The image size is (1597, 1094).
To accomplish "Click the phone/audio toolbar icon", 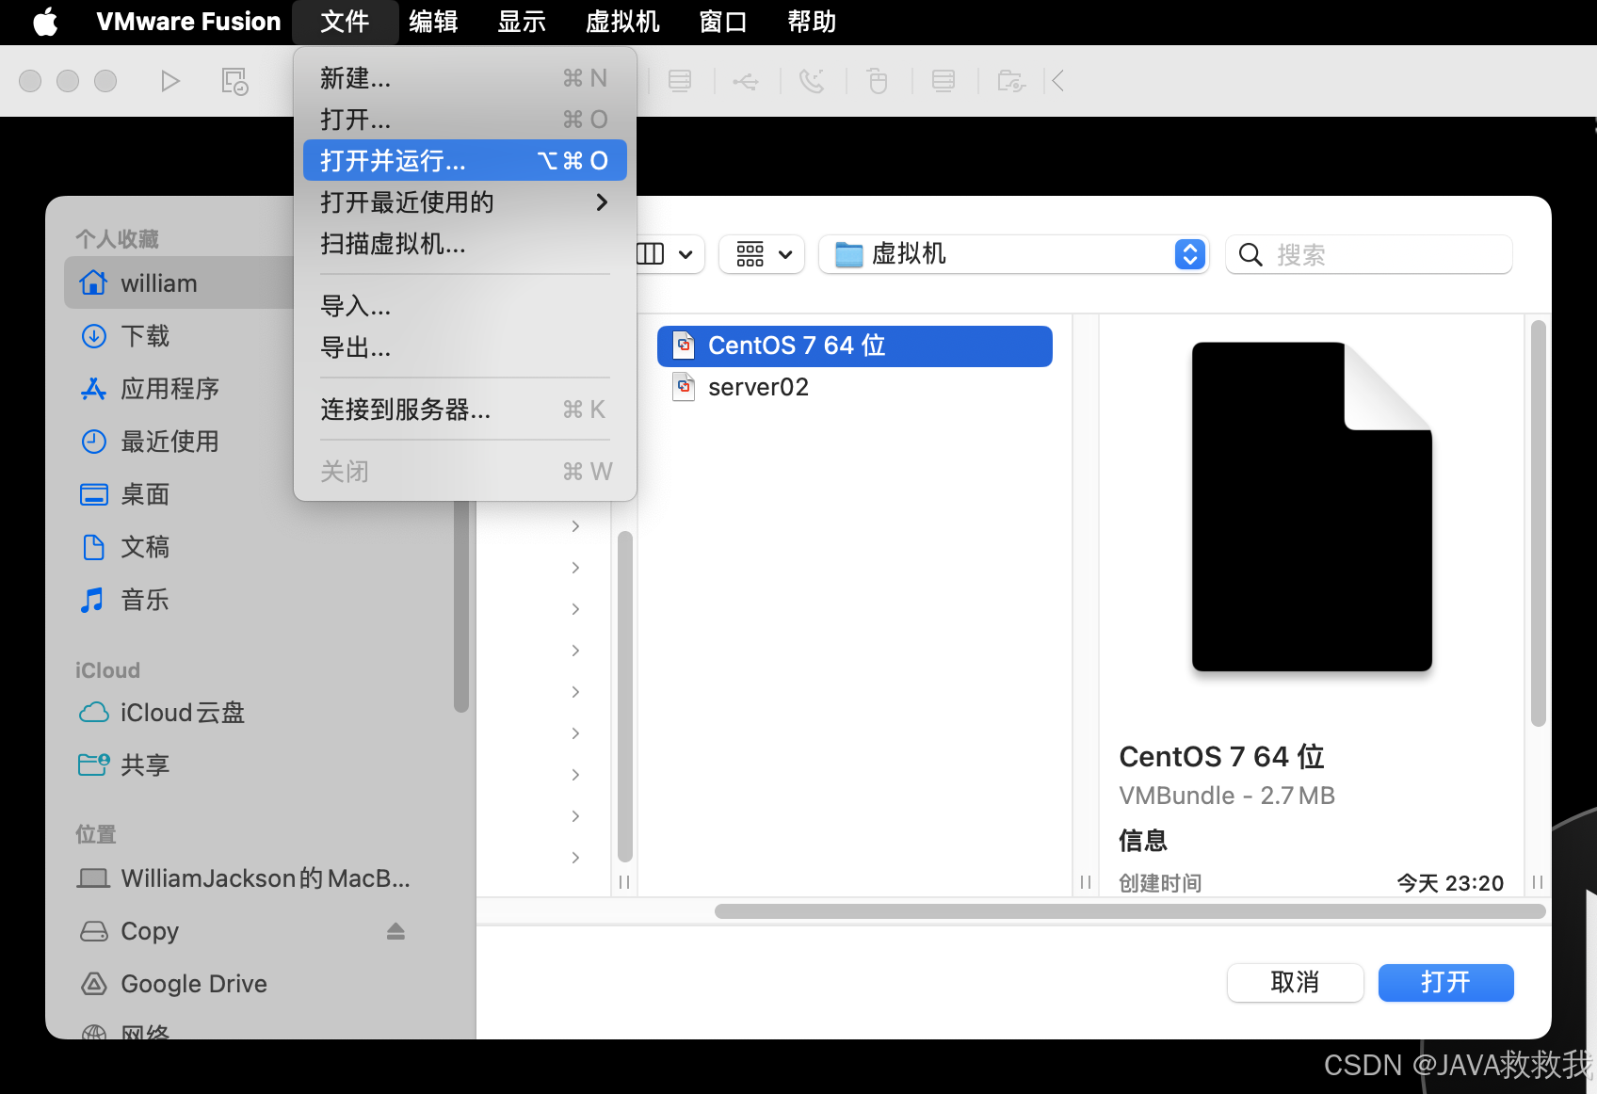I will point(812,81).
